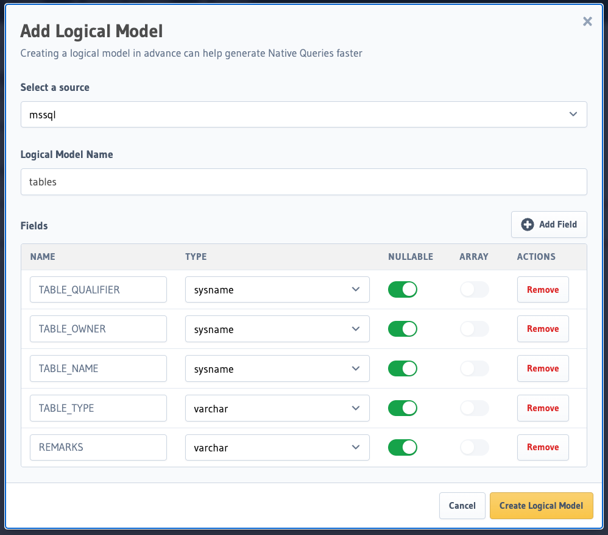Remove the TABLE_QUALIFIER field
This screenshot has width=608, height=535.
[543, 289]
